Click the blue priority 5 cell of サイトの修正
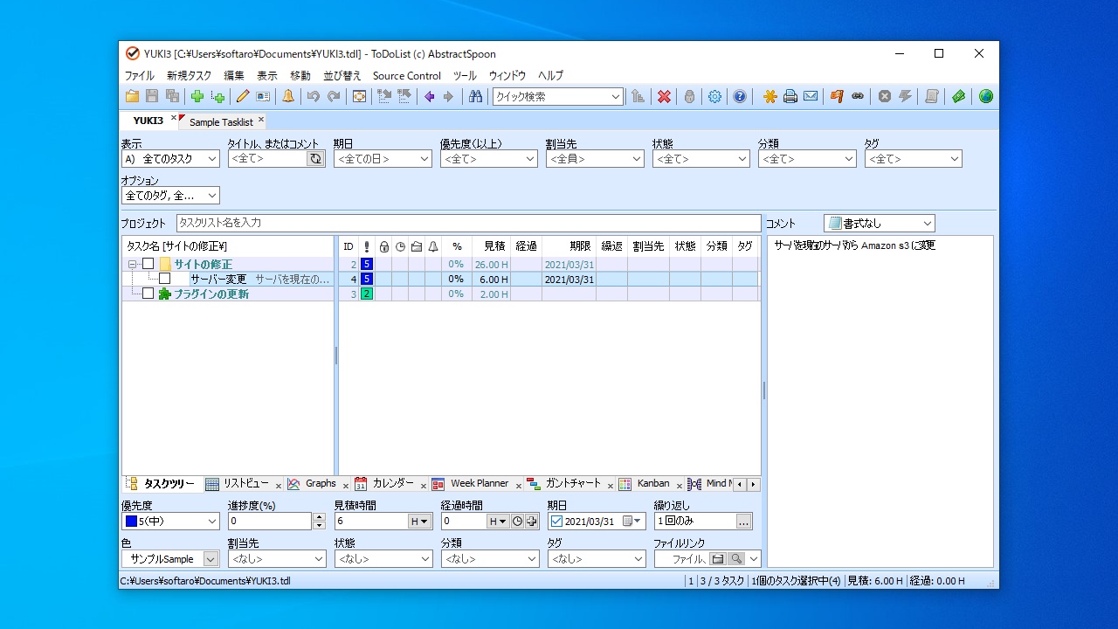 tap(367, 264)
